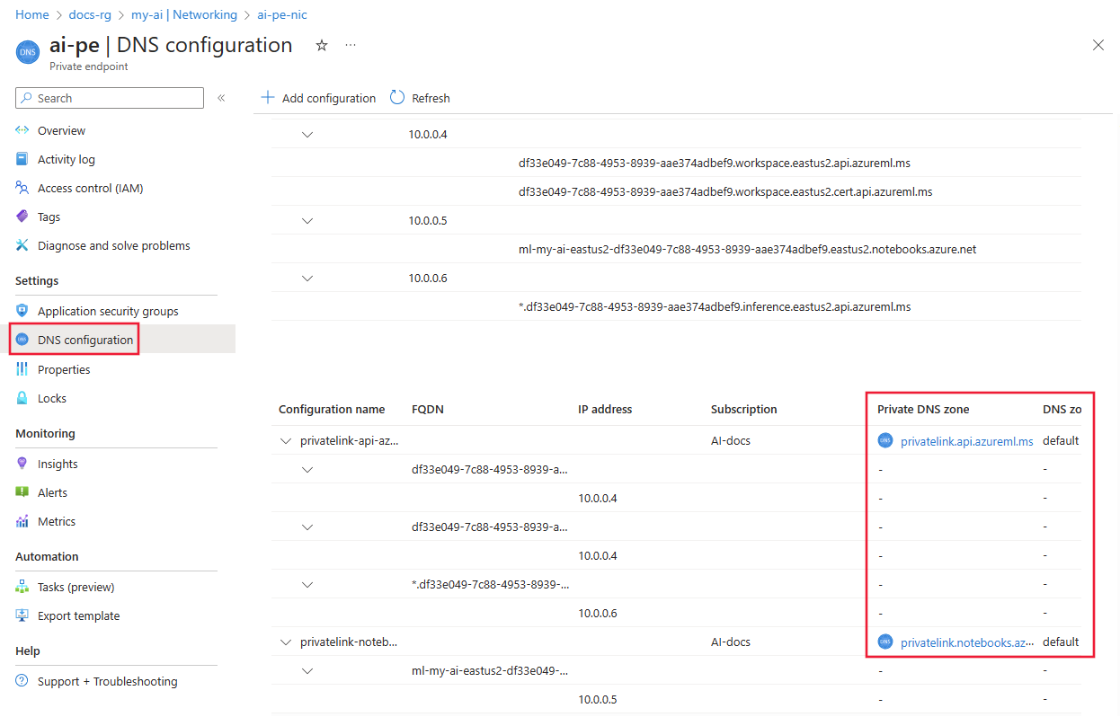
Task: Click the IP address column header
Action: pyautogui.click(x=605, y=409)
